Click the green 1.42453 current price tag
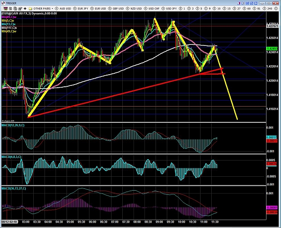This screenshot has width=281, height=228. point(272,49)
